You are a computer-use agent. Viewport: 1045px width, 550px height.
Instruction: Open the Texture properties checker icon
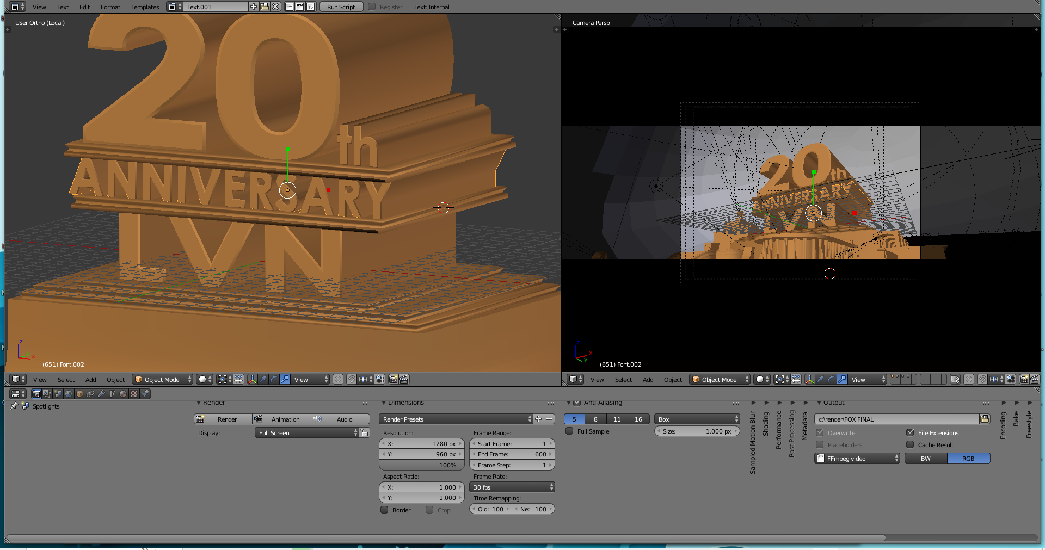(134, 394)
